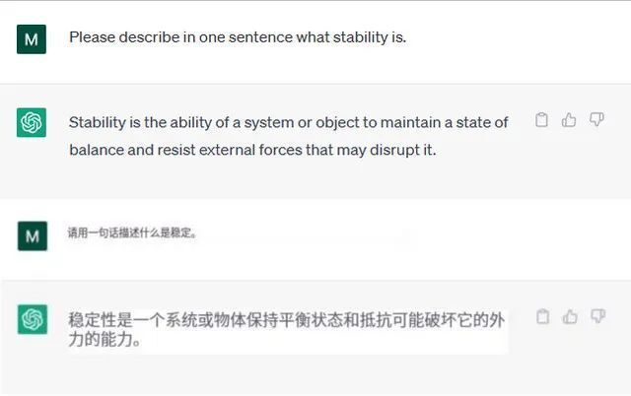Click the Chinese user prompt message
Screen dimensions: 631x396
pos(132,232)
